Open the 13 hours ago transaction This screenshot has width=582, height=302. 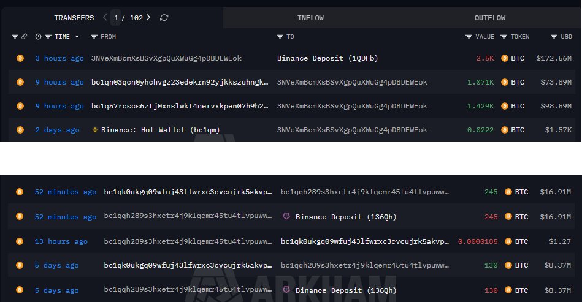point(61,241)
